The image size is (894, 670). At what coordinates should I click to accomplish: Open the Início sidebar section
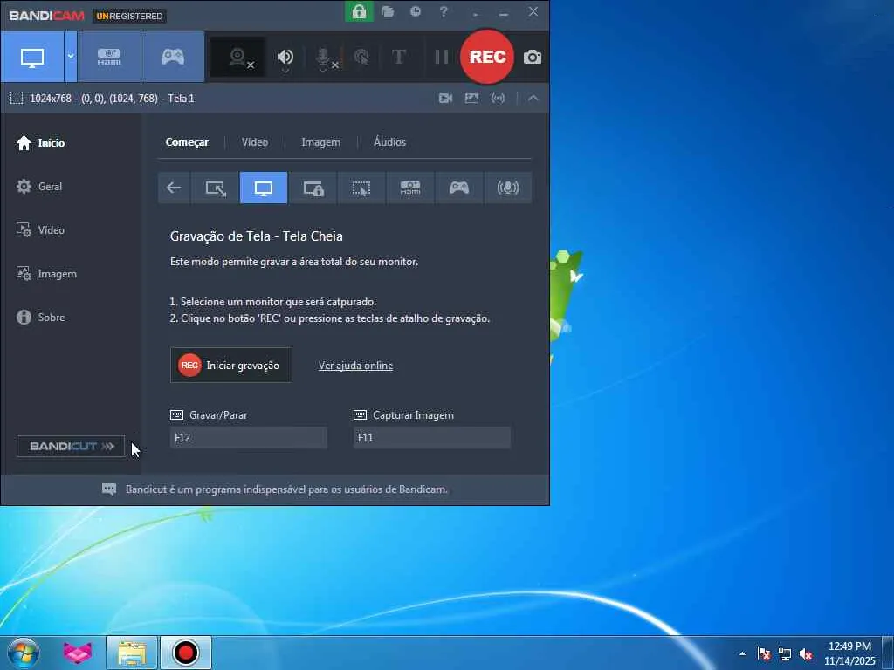40,142
